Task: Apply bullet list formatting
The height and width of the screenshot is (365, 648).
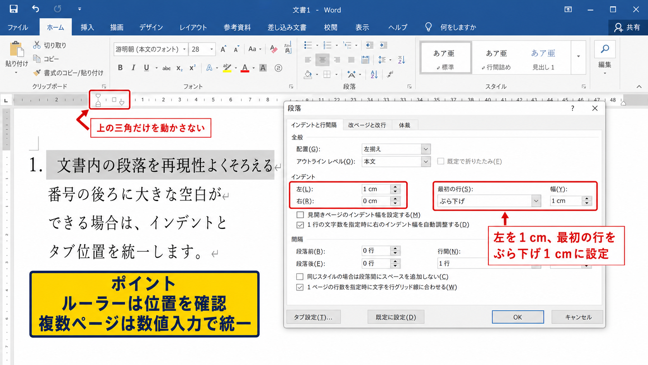Action: (308, 45)
